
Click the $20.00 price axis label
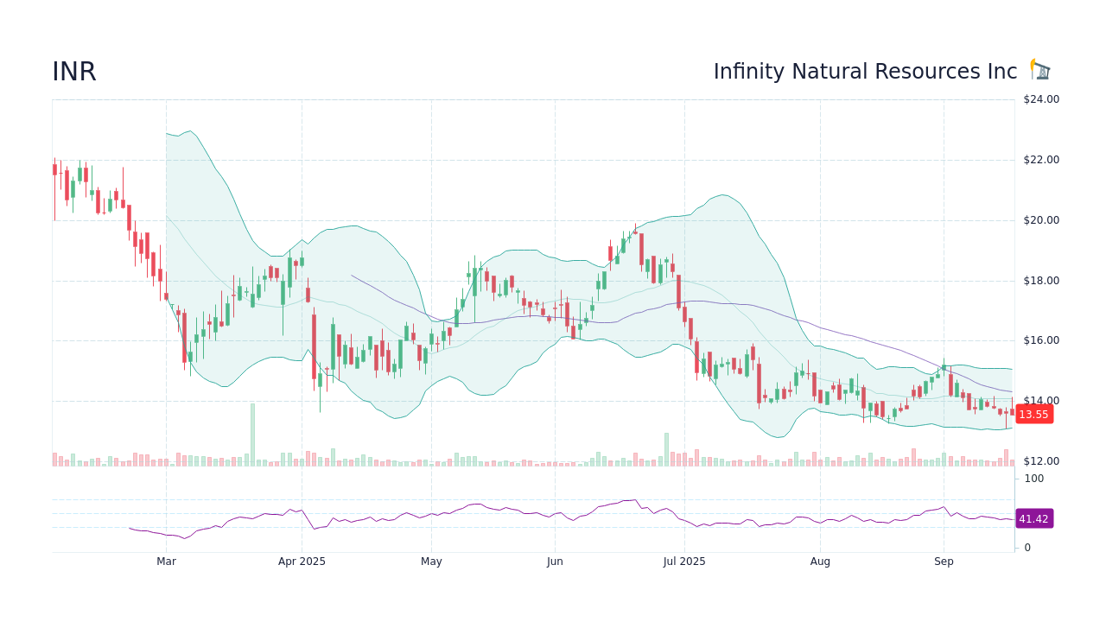click(1041, 220)
